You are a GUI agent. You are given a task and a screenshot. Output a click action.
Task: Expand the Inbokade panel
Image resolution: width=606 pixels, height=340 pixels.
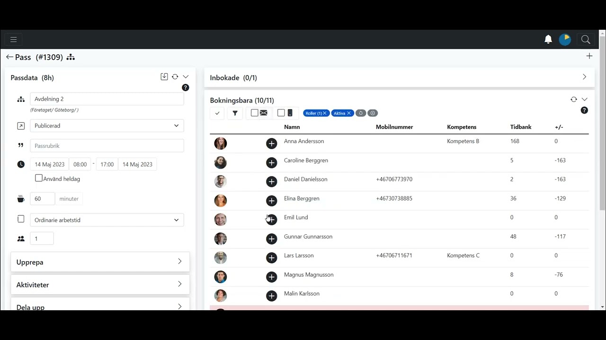584,77
